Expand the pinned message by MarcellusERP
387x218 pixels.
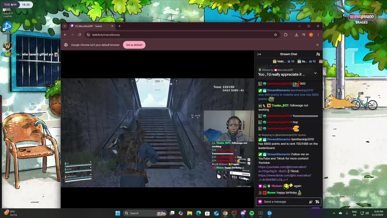(x=315, y=73)
